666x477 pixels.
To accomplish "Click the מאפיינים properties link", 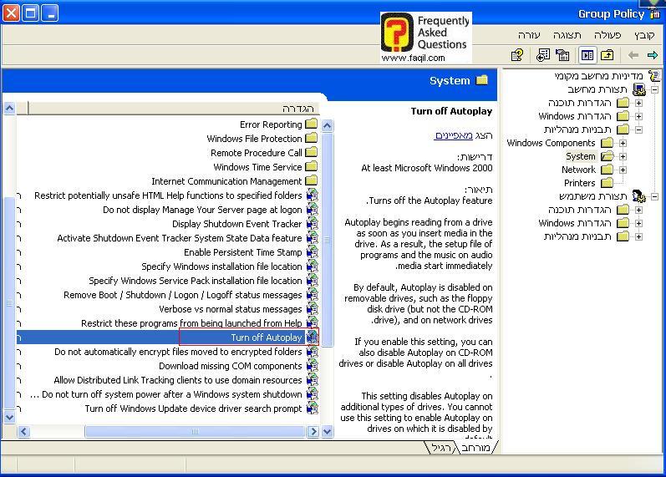I will (x=454, y=135).
